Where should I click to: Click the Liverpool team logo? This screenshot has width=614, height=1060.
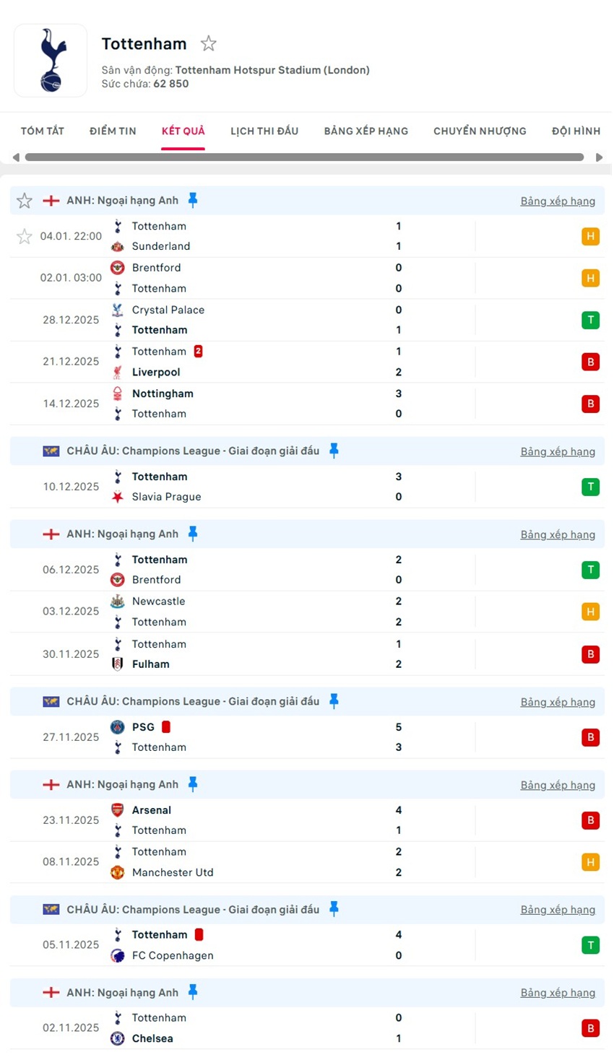118,372
